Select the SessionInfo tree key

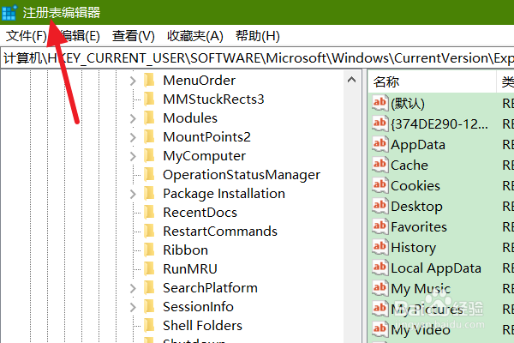click(198, 307)
